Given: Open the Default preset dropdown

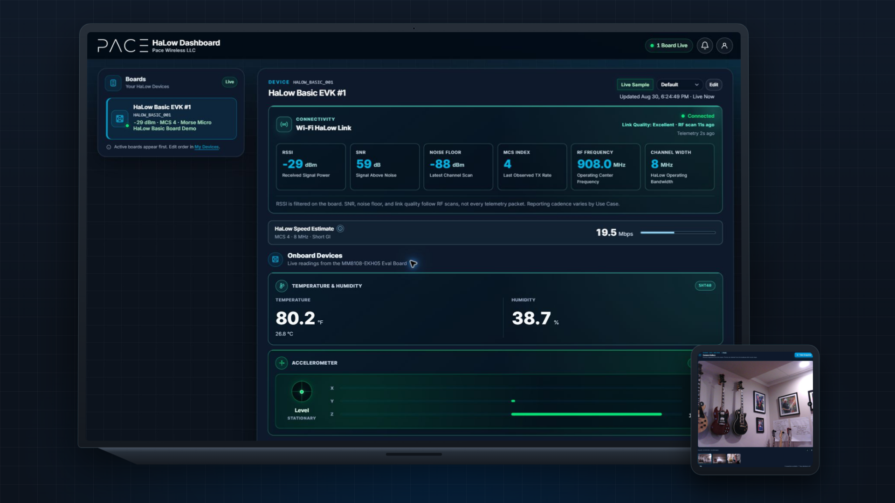Looking at the screenshot, I should tap(680, 85).
